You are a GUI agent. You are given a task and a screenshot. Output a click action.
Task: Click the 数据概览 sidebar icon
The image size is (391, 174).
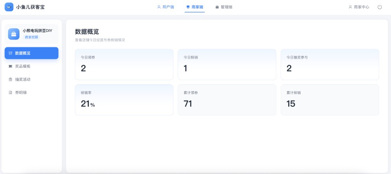click(x=10, y=53)
